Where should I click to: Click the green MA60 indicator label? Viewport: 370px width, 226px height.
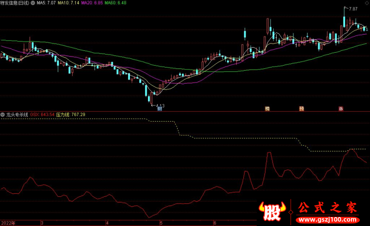coord(116,3)
